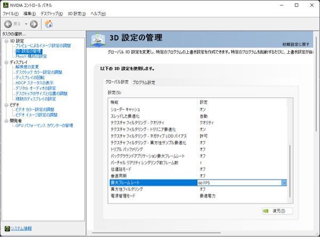Click the 初期設定に戻す link
Screen dimensions: 320x237
coord(295,44)
